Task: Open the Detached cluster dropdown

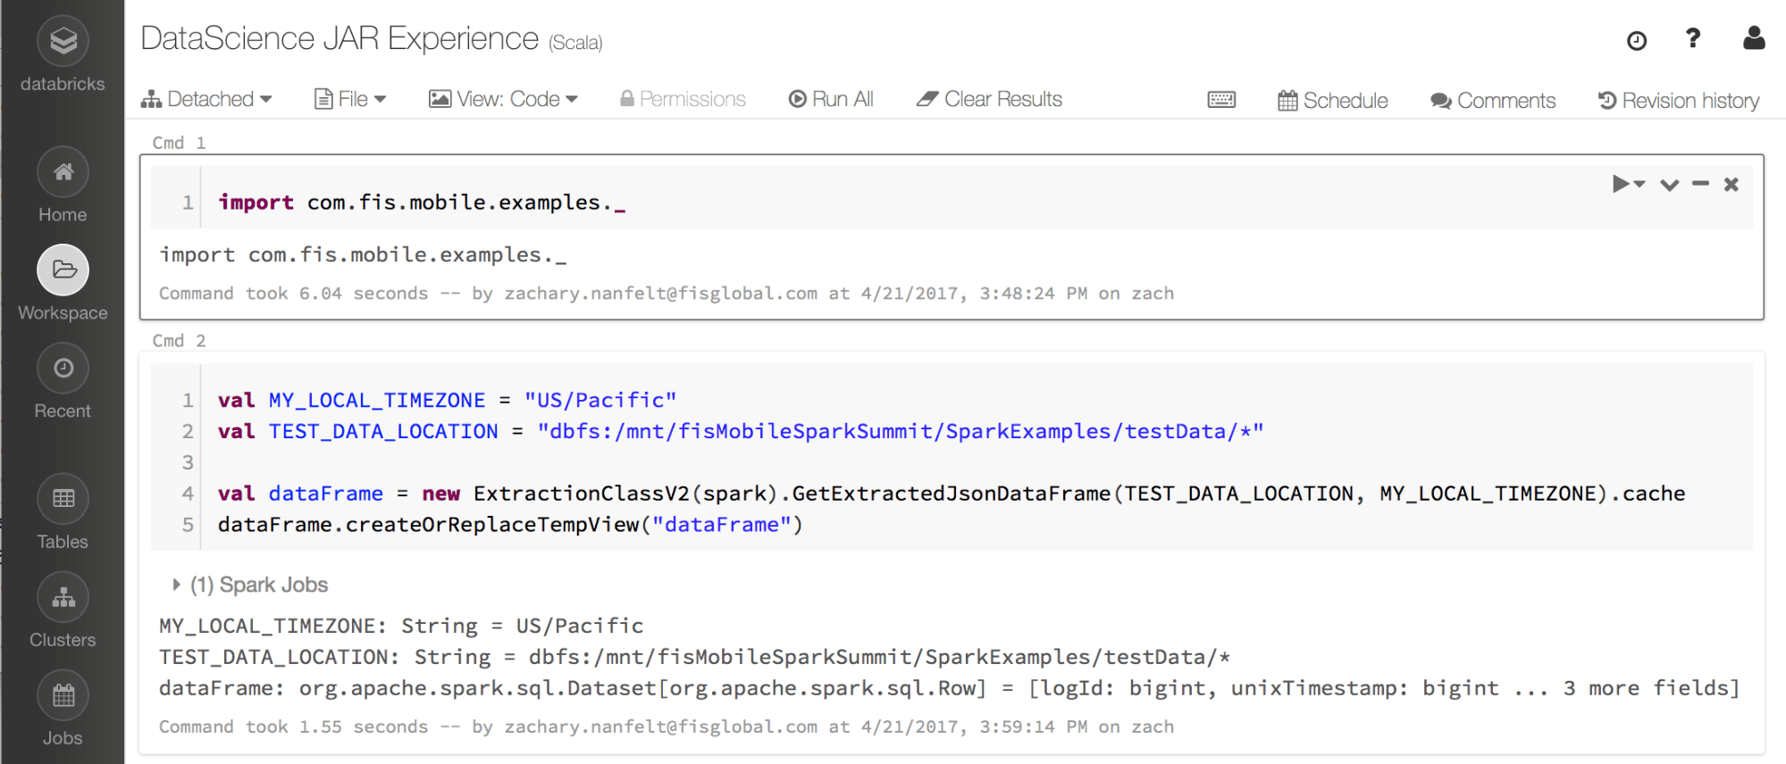Action: (x=206, y=99)
